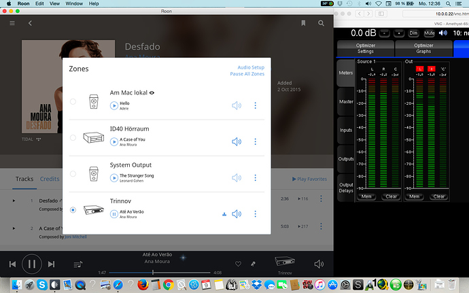Open volume for ID40 Hörraum zone
Image resolution: width=469 pixels, height=293 pixels.
tap(237, 141)
